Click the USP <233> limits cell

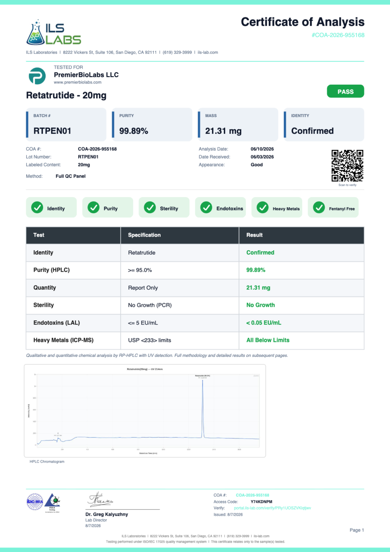pos(180,340)
